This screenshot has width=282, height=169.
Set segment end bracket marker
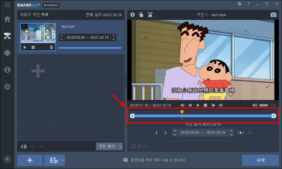(x=165, y=133)
